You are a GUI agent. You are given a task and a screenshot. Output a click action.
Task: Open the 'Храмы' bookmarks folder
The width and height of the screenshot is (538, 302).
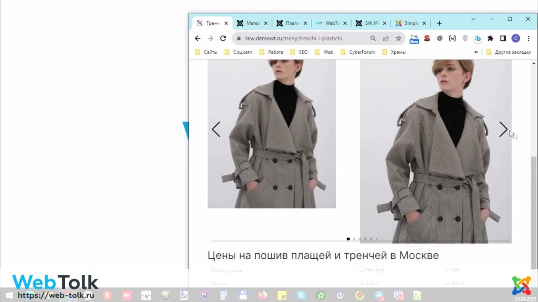tap(394, 52)
